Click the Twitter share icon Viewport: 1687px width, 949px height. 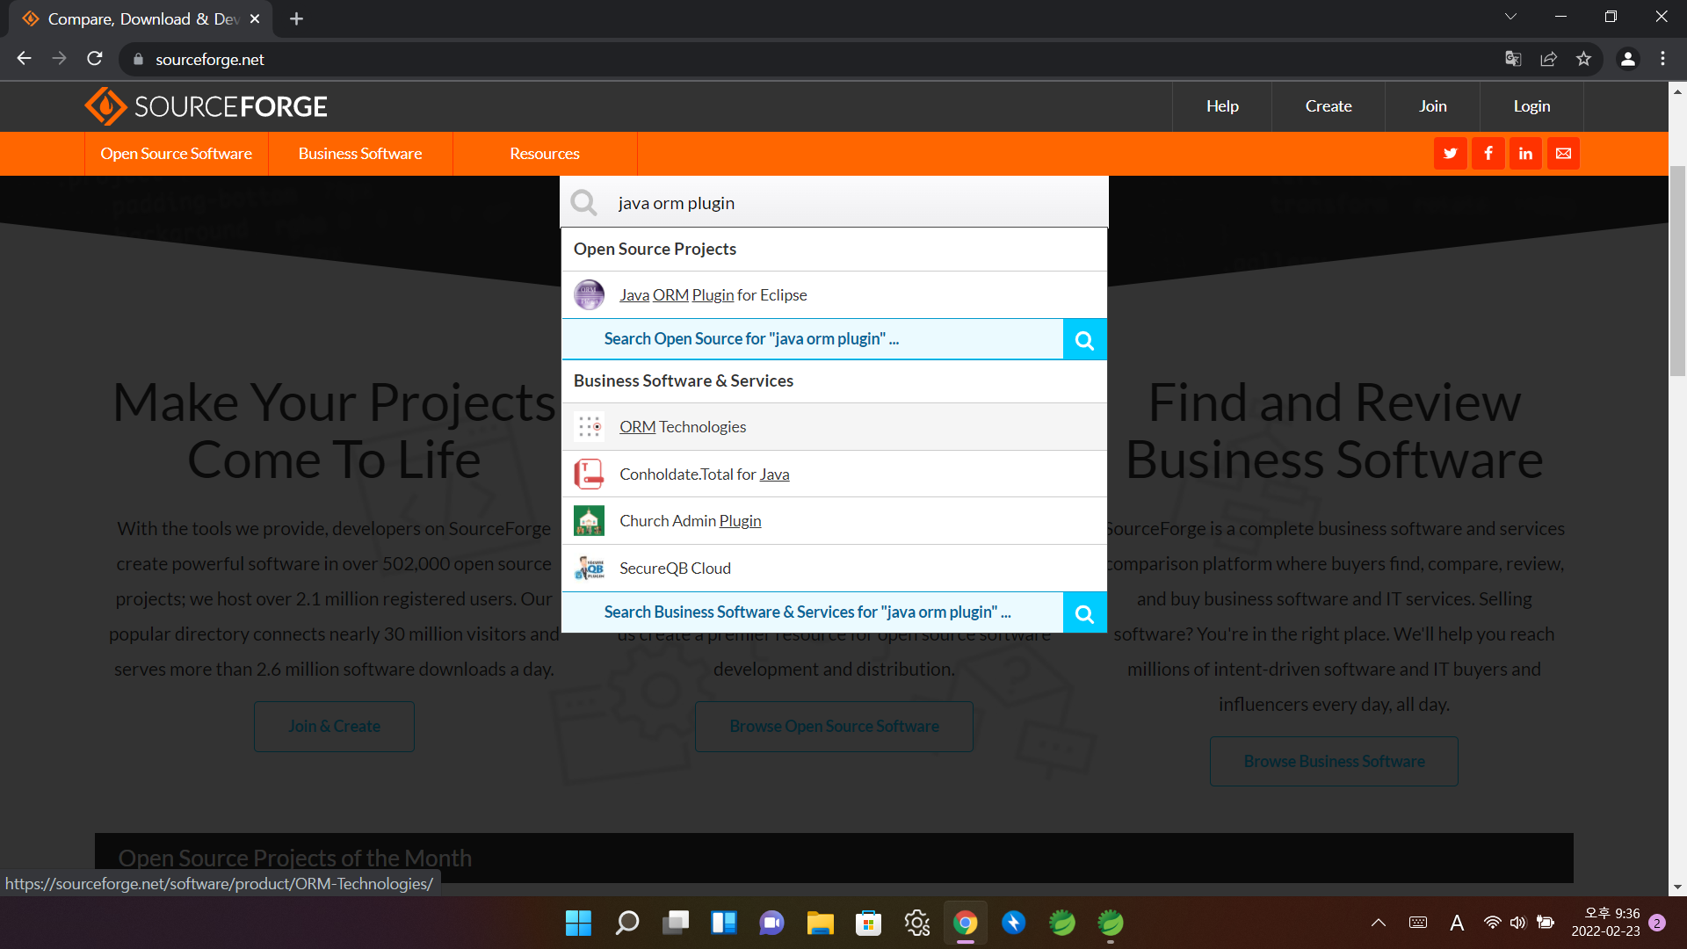pyautogui.click(x=1450, y=154)
